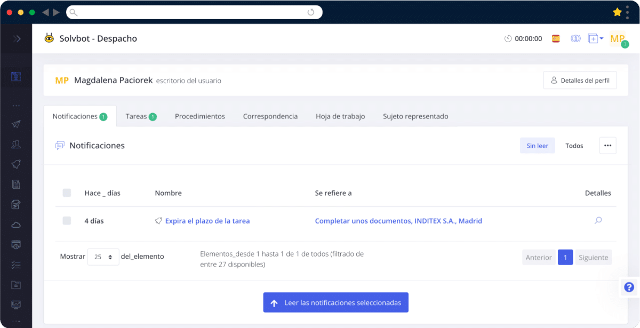
Task: Open the magnifier details icon on the notification row
Action: [598, 220]
